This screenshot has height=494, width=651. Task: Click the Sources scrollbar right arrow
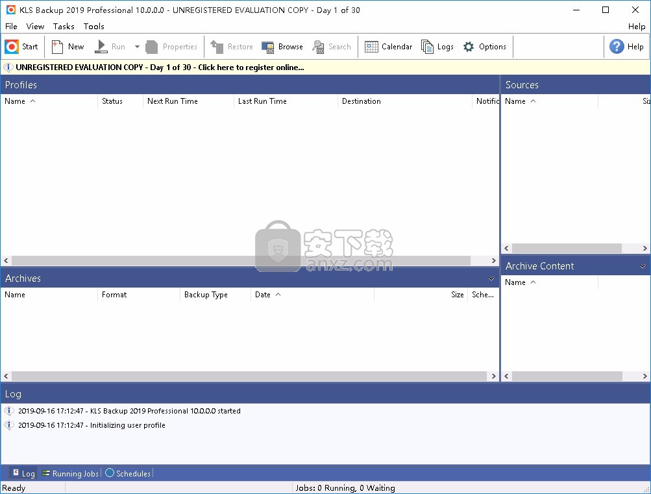point(645,248)
